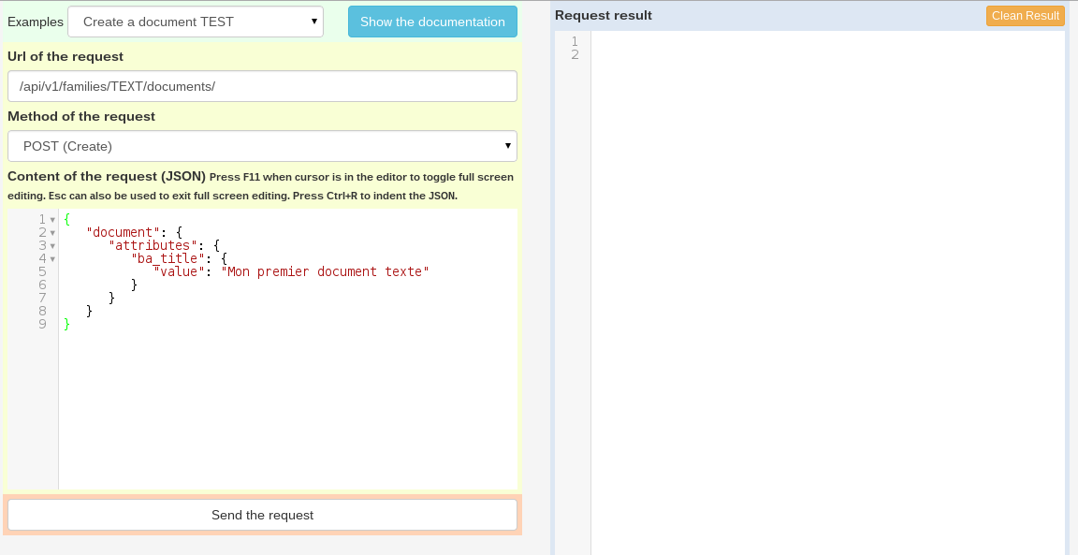This screenshot has height=555, width=1078.
Task: Click "Mon premier document texte" string in editor
Action: 326,271
